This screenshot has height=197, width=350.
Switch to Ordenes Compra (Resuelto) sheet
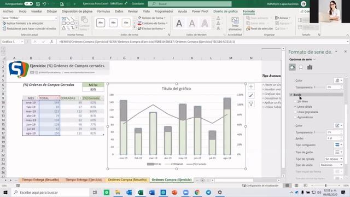tap(127, 180)
